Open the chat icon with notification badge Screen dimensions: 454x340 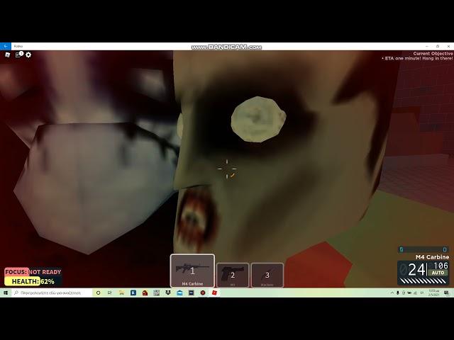click(x=19, y=55)
